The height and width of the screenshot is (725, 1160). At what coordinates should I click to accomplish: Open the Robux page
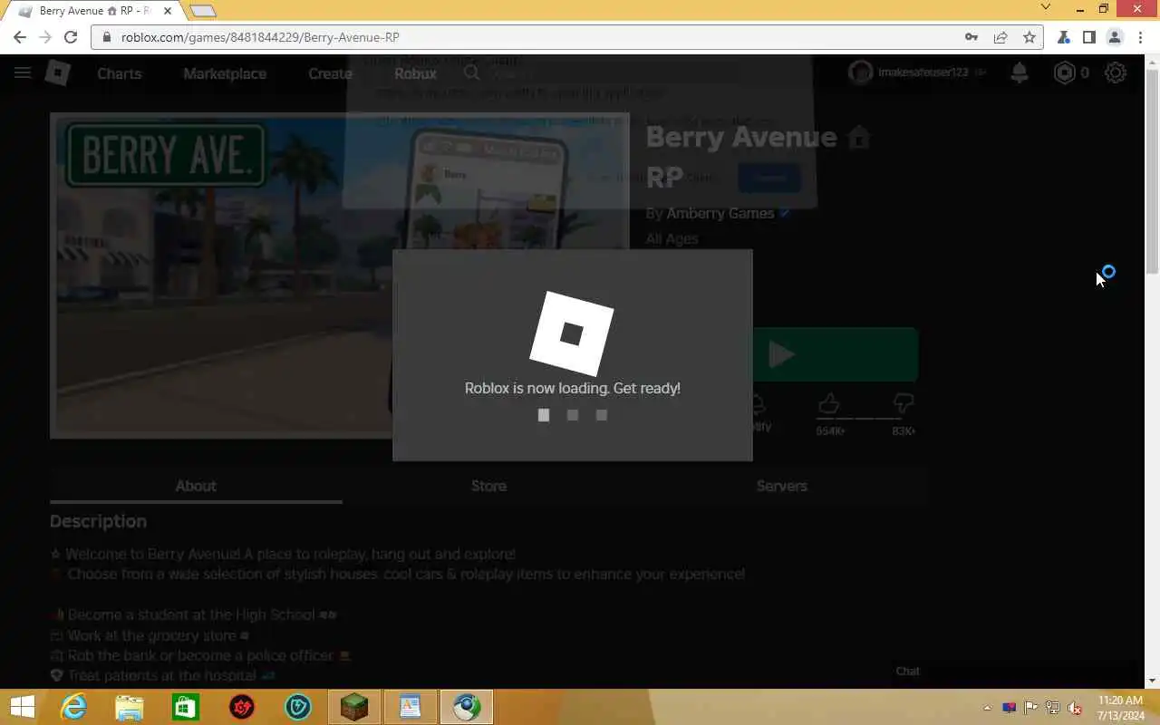[x=415, y=73]
